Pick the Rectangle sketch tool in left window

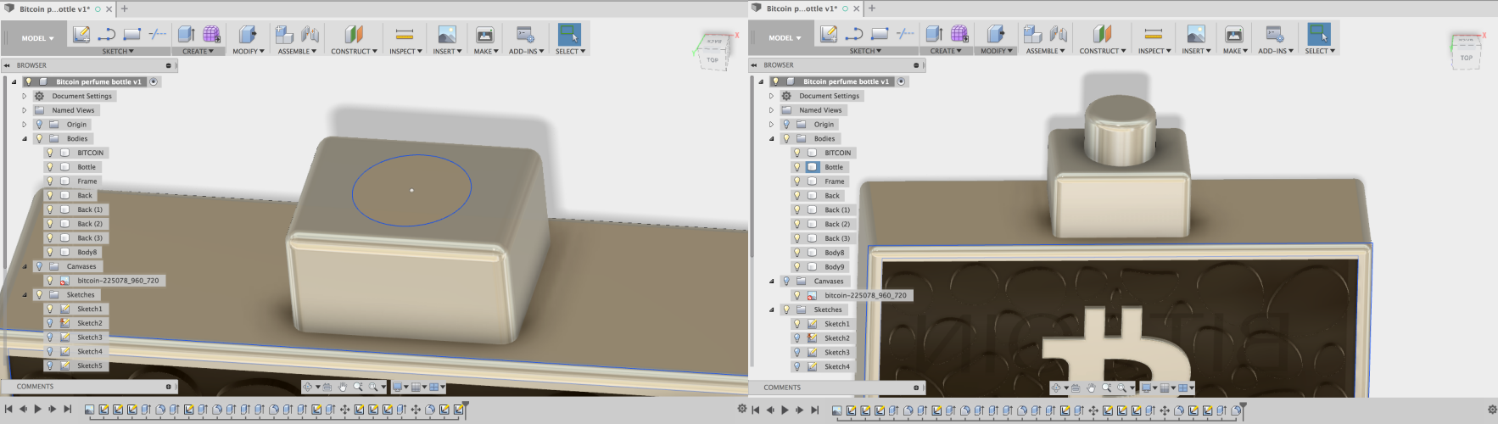131,34
